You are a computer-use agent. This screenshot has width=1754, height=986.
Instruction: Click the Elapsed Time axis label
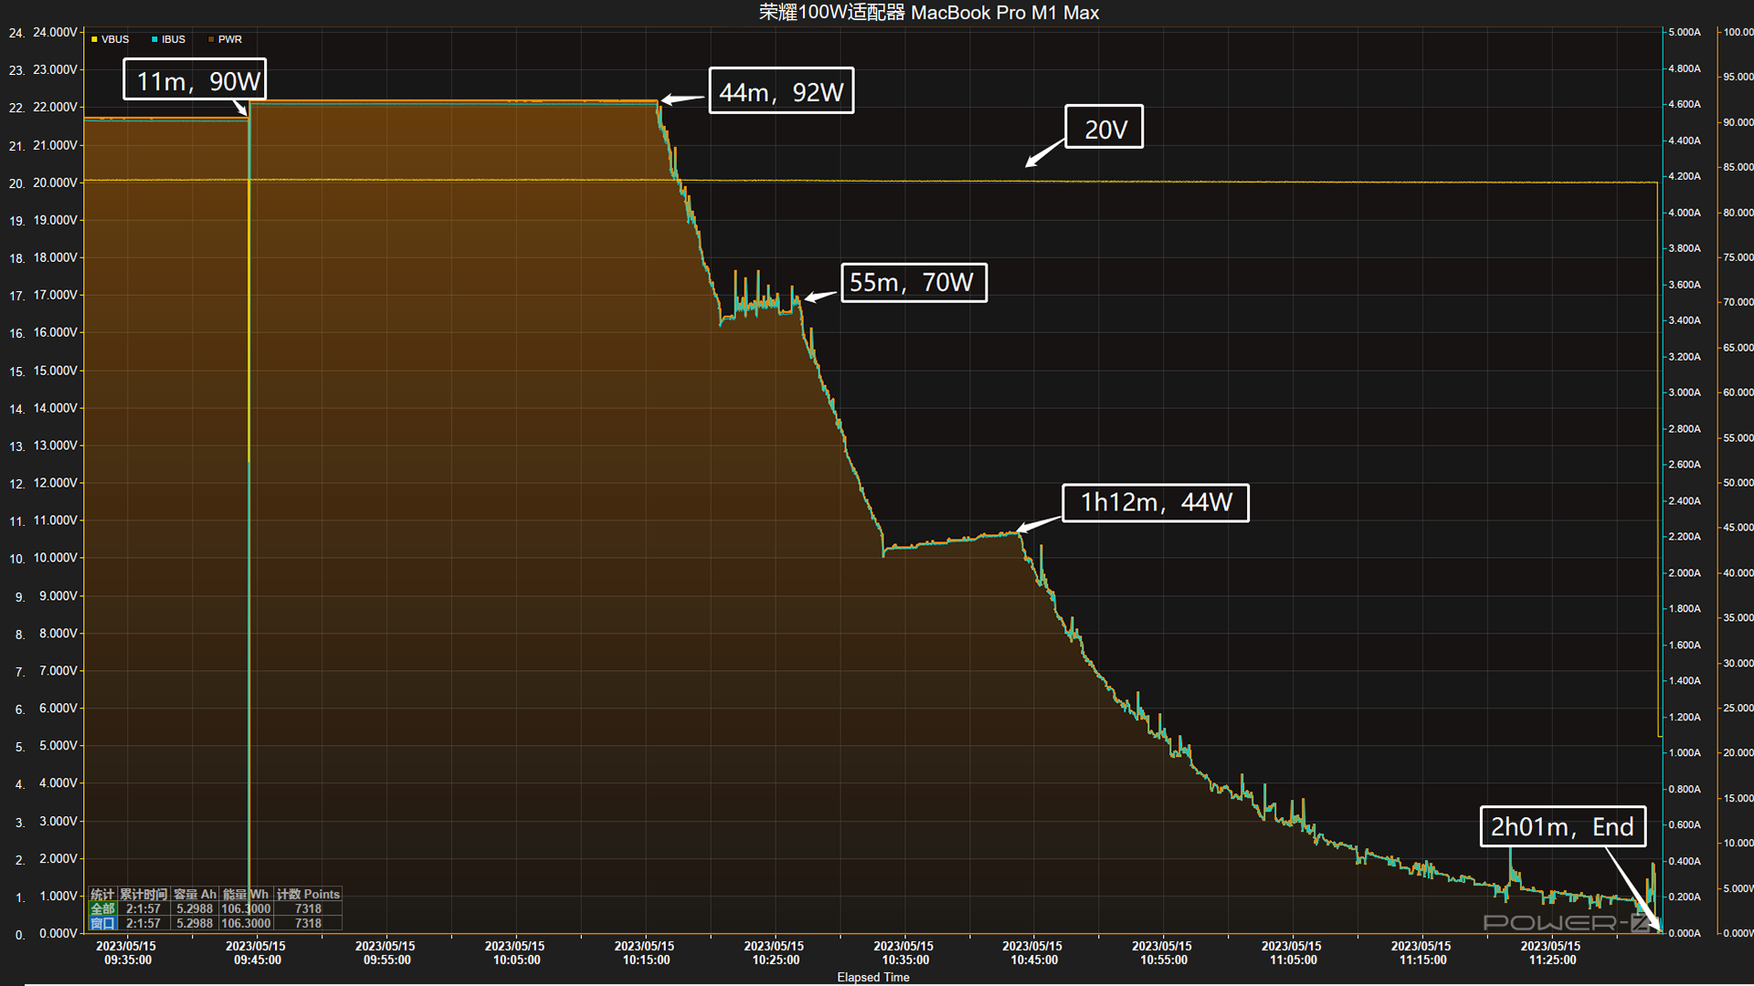[x=872, y=977]
